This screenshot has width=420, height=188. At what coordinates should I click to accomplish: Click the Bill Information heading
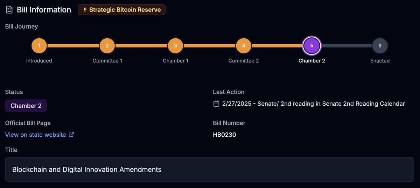(x=44, y=10)
